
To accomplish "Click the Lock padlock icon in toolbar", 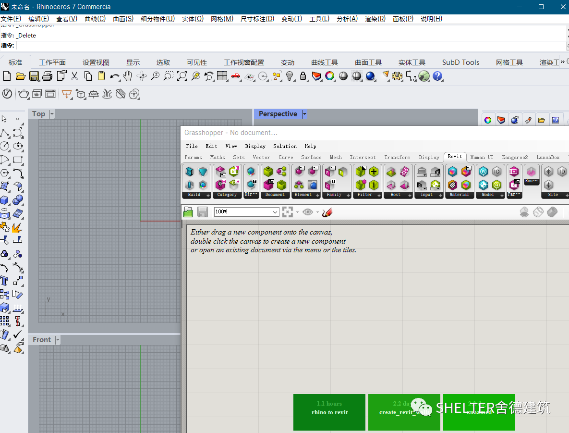I will tap(303, 76).
